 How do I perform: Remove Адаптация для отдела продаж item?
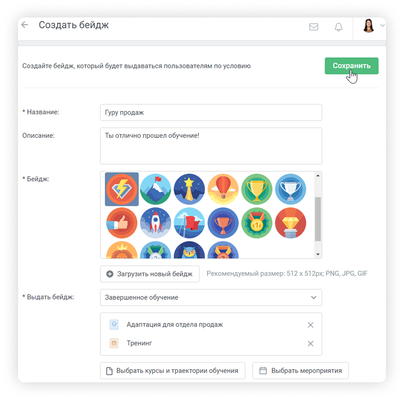311,325
